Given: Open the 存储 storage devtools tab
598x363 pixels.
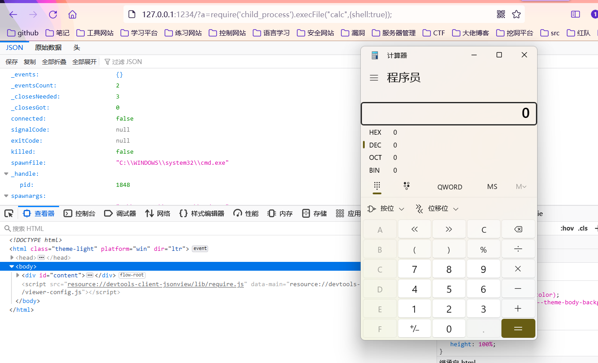Looking at the screenshot, I should [x=314, y=214].
